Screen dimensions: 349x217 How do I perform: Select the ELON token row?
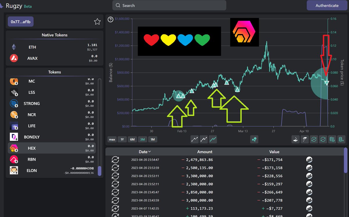point(52,170)
